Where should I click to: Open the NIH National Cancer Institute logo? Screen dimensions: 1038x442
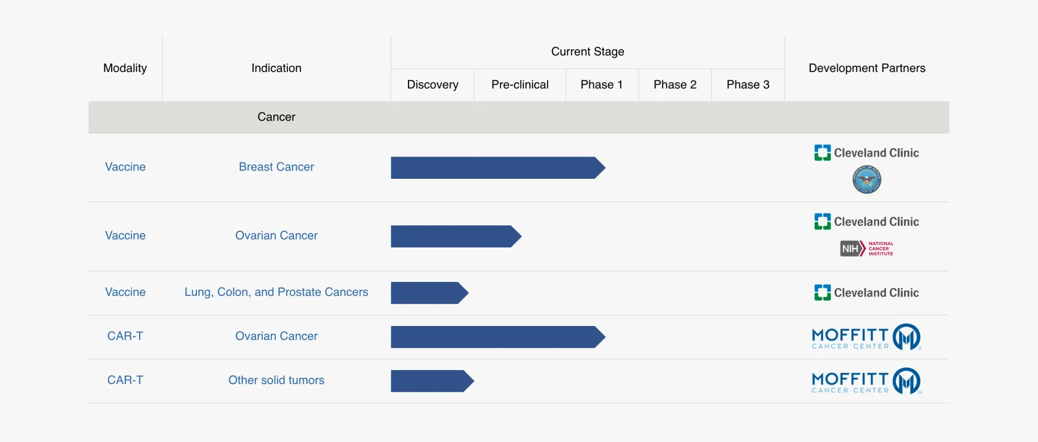point(866,249)
